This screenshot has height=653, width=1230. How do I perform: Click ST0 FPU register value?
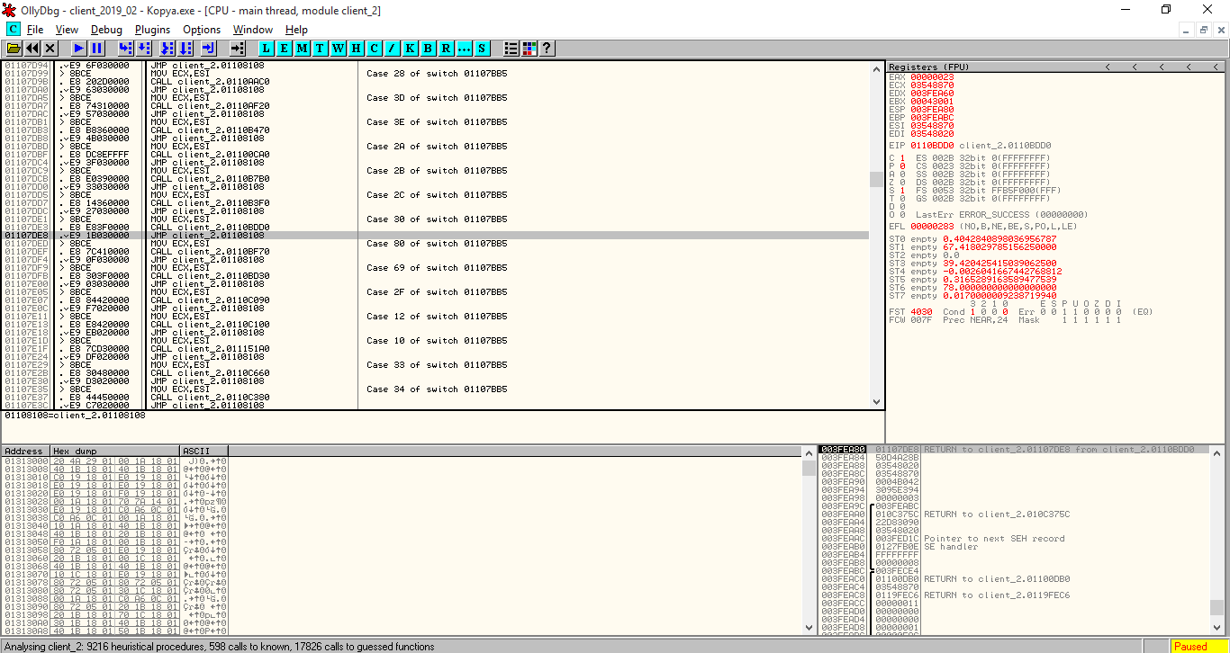coord(999,239)
